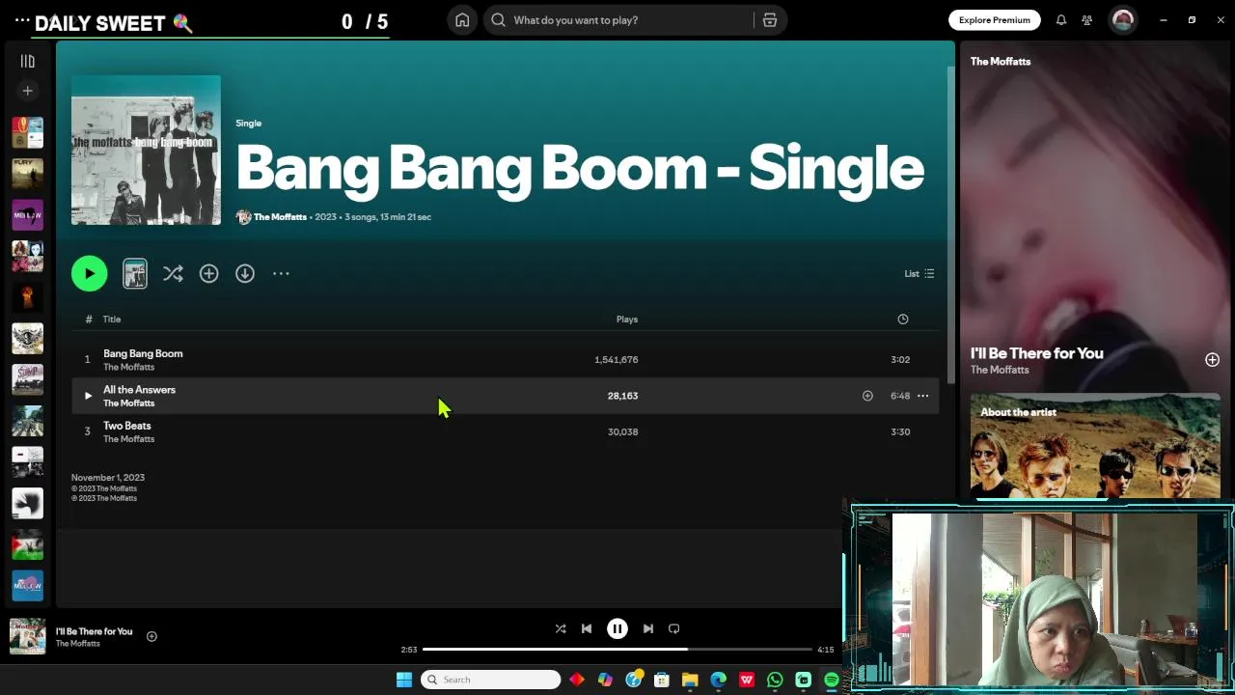
Task: Play All the Answers track
Action: click(x=88, y=396)
